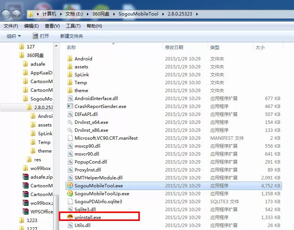Viewport: 294px width, 230px height.
Task: Click the theme folder icon in file list
Action: click(x=70, y=90)
